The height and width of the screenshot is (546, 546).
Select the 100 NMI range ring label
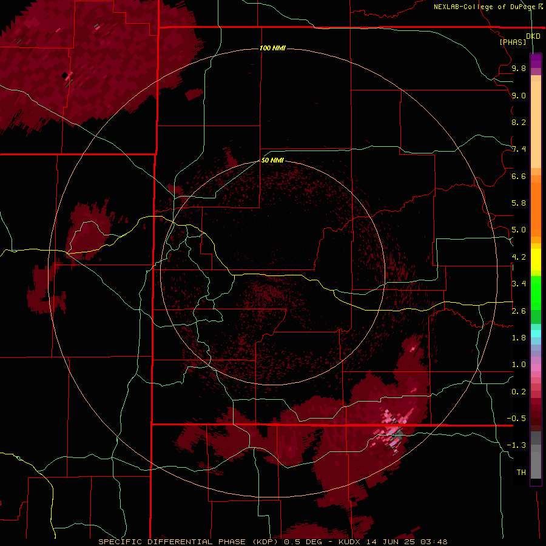click(272, 48)
